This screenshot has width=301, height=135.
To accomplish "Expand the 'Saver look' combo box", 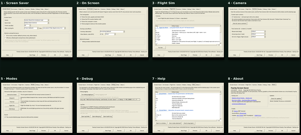I will point(36,23).
